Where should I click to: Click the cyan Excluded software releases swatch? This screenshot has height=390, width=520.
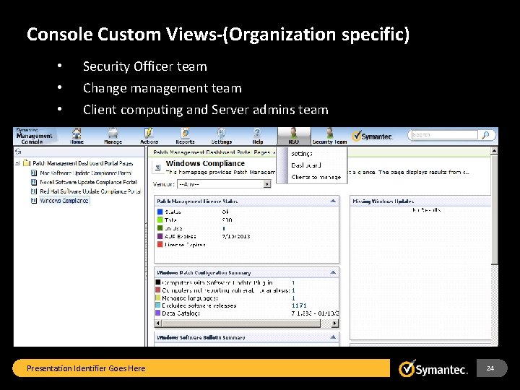click(158, 305)
